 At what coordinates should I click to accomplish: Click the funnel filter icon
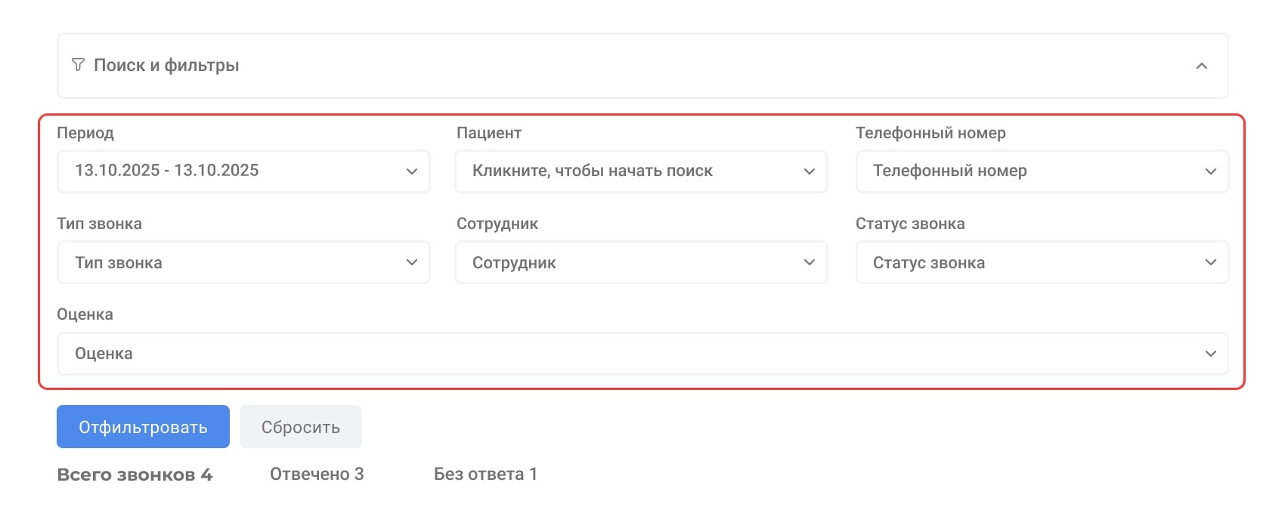[x=78, y=65]
